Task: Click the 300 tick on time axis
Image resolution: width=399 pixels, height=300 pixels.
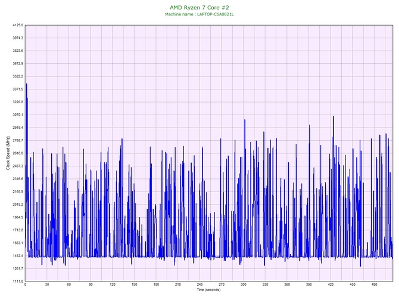Action: [244, 284]
